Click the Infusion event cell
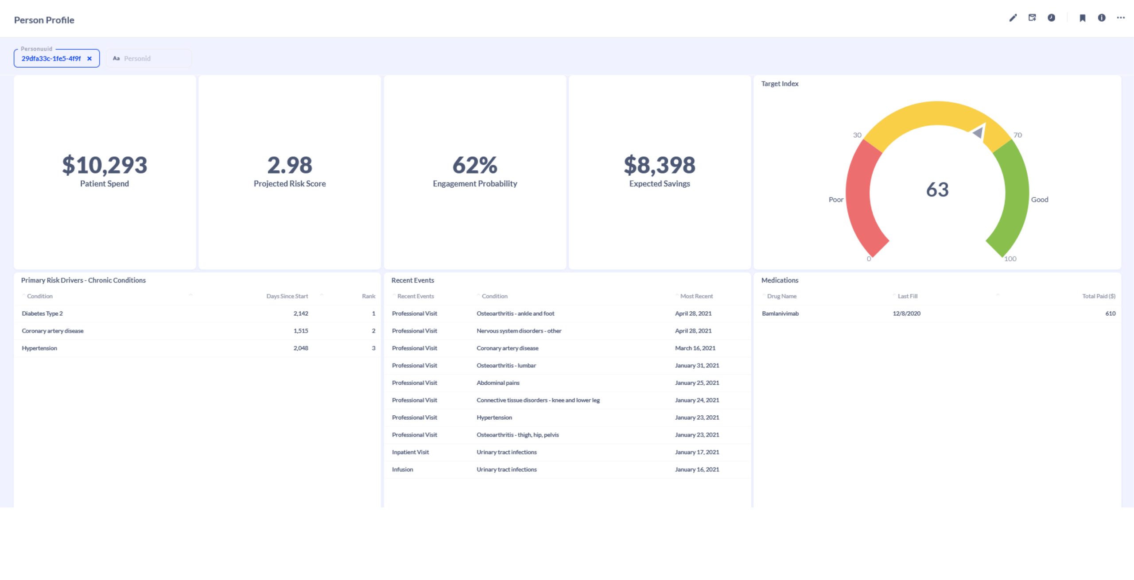1134x580 pixels. coord(402,469)
